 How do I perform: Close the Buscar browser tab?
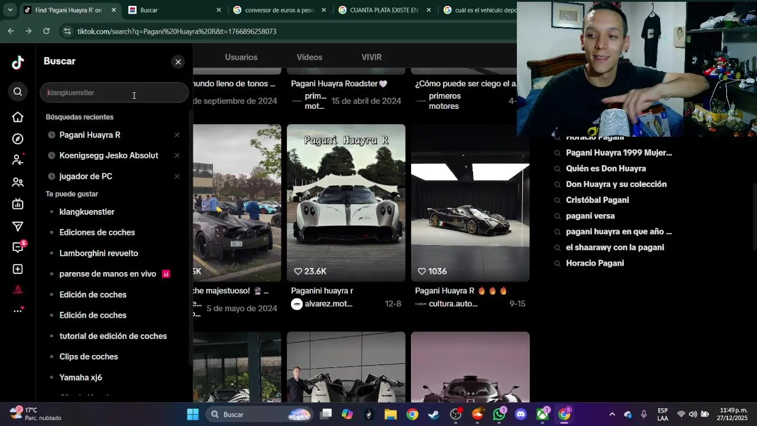point(218,10)
